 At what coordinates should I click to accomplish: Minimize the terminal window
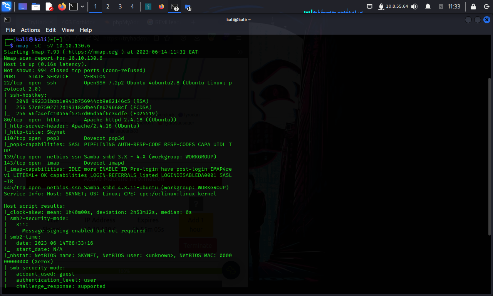coord(468,20)
